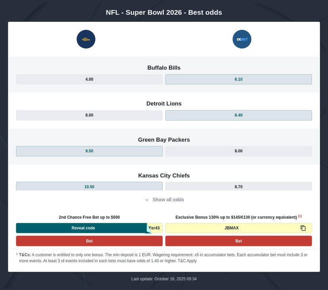The height and width of the screenshot is (290, 328).
Task: Pick Detroit Lions odds 8.40
Action: (238, 115)
